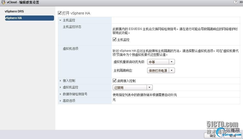The image size is (243, 139).
Task: Collapse the 主机监控 section
Action: click(x=60, y=20)
